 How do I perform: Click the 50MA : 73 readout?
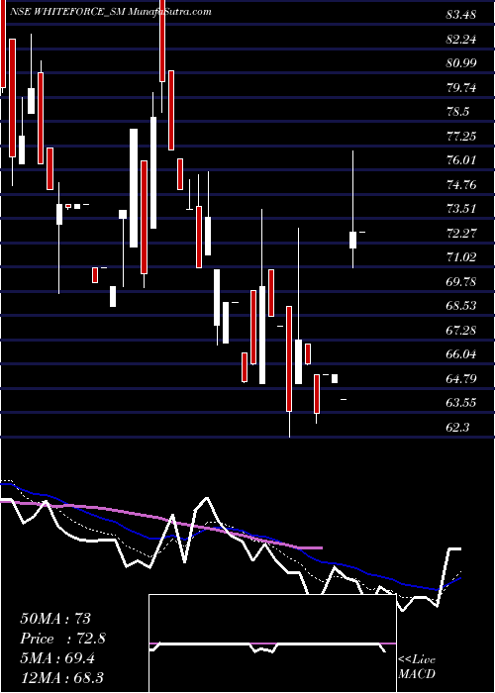click(55, 619)
